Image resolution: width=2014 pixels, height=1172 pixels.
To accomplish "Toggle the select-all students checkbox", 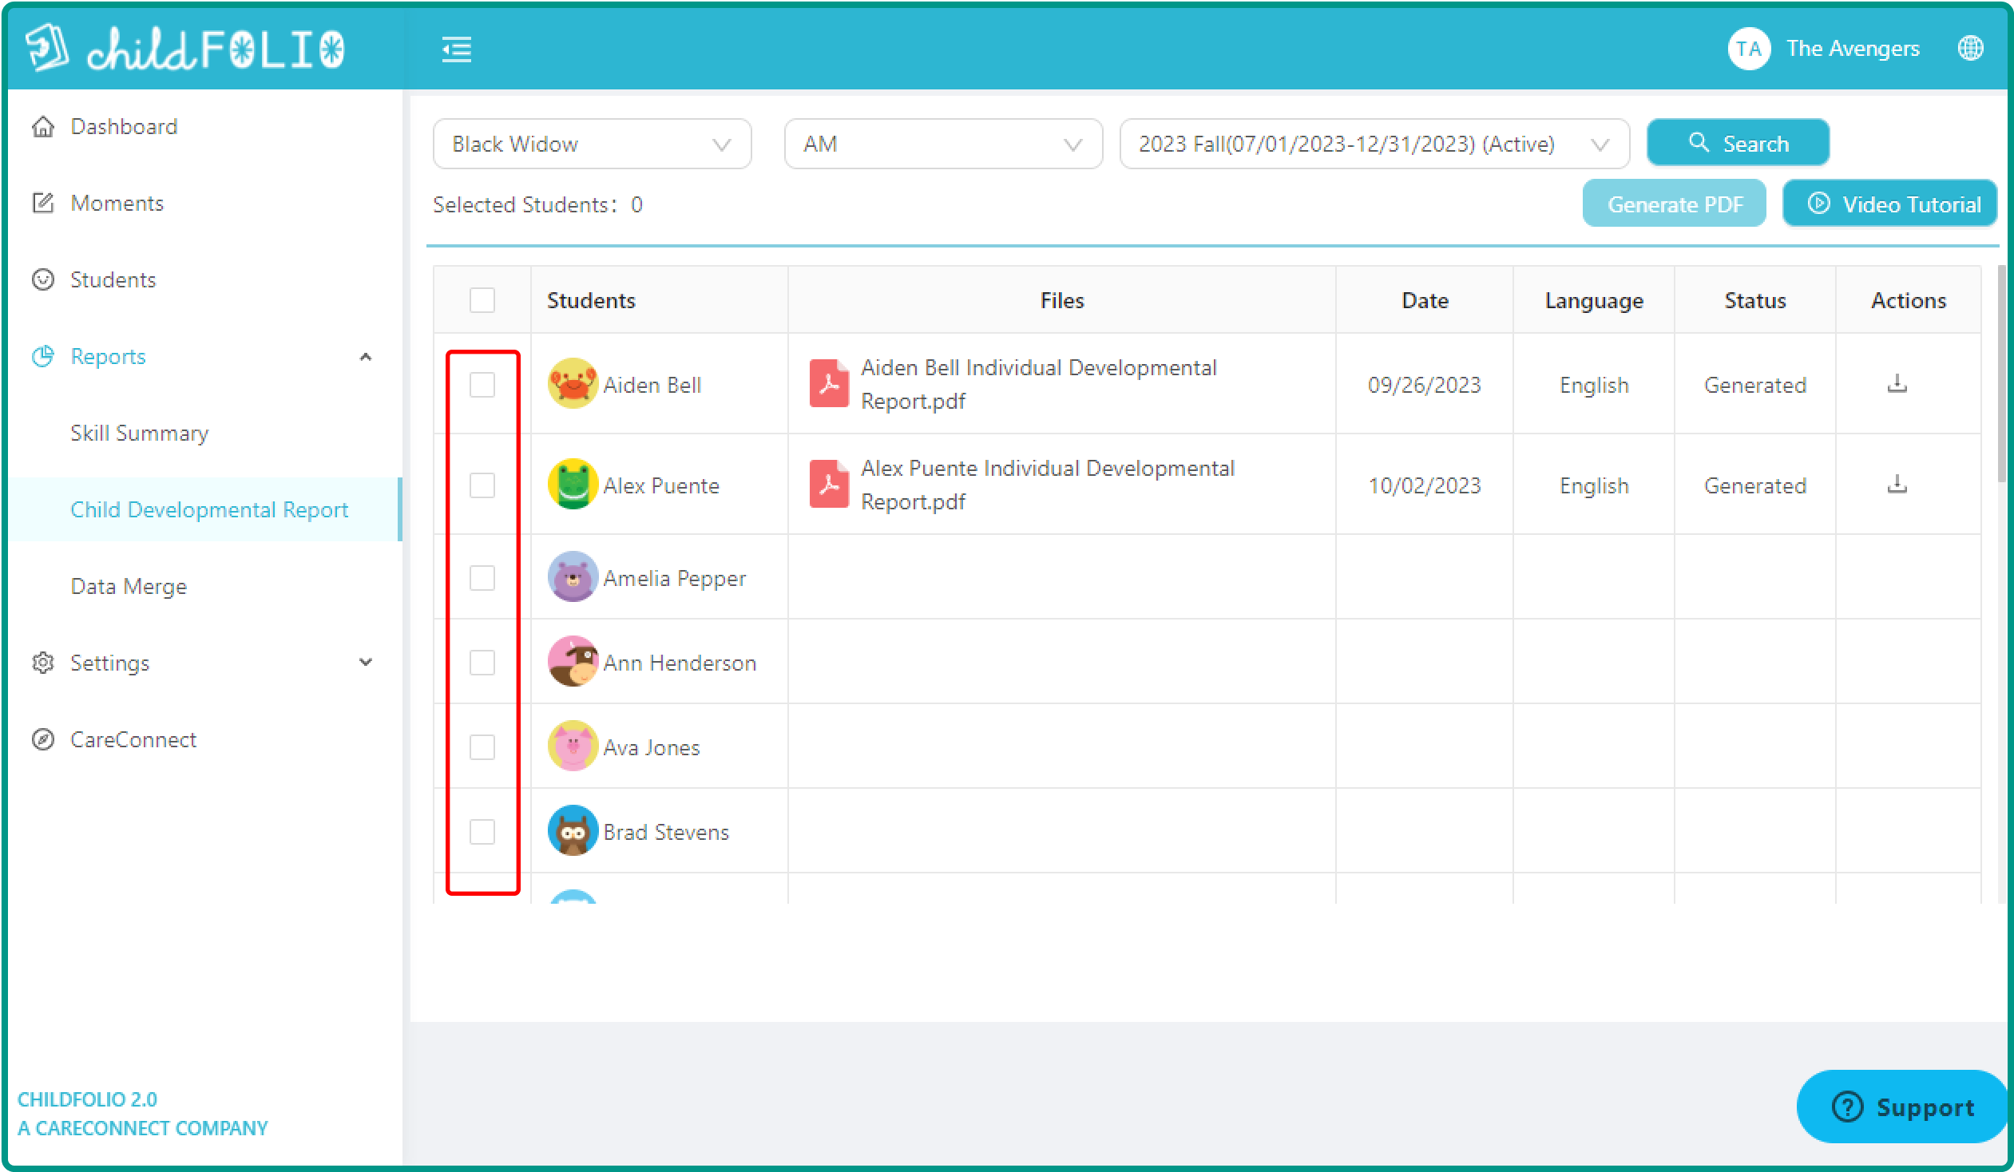I will [x=482, y=300].
